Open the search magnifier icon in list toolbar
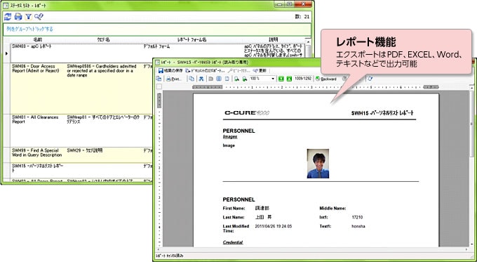 point(39,17)
